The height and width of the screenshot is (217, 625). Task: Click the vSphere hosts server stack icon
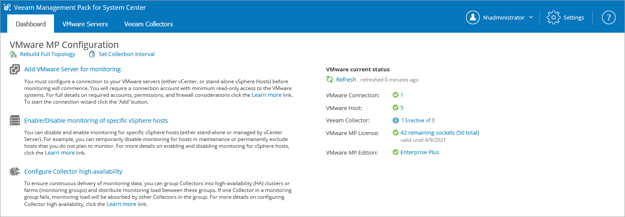[15, 121]
